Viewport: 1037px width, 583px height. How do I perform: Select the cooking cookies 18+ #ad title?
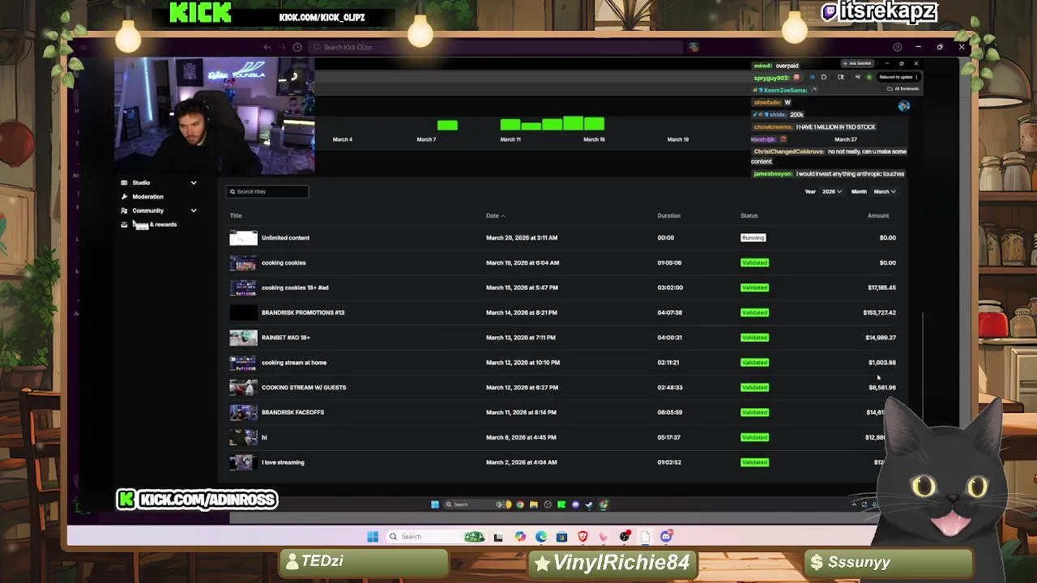(x=295, y=287)
